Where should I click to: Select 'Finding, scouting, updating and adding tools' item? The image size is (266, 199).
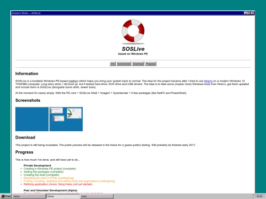click(69, 181)
